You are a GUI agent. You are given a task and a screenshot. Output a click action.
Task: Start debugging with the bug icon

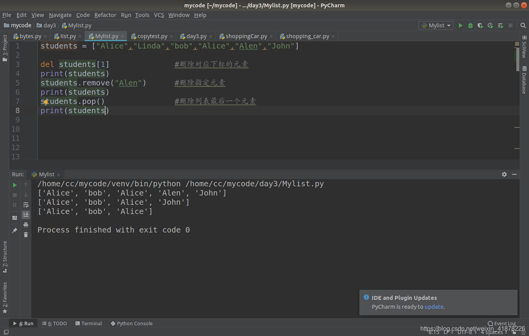[470, 25]
